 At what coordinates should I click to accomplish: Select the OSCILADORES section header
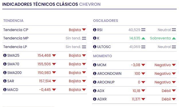pos(106,21)
